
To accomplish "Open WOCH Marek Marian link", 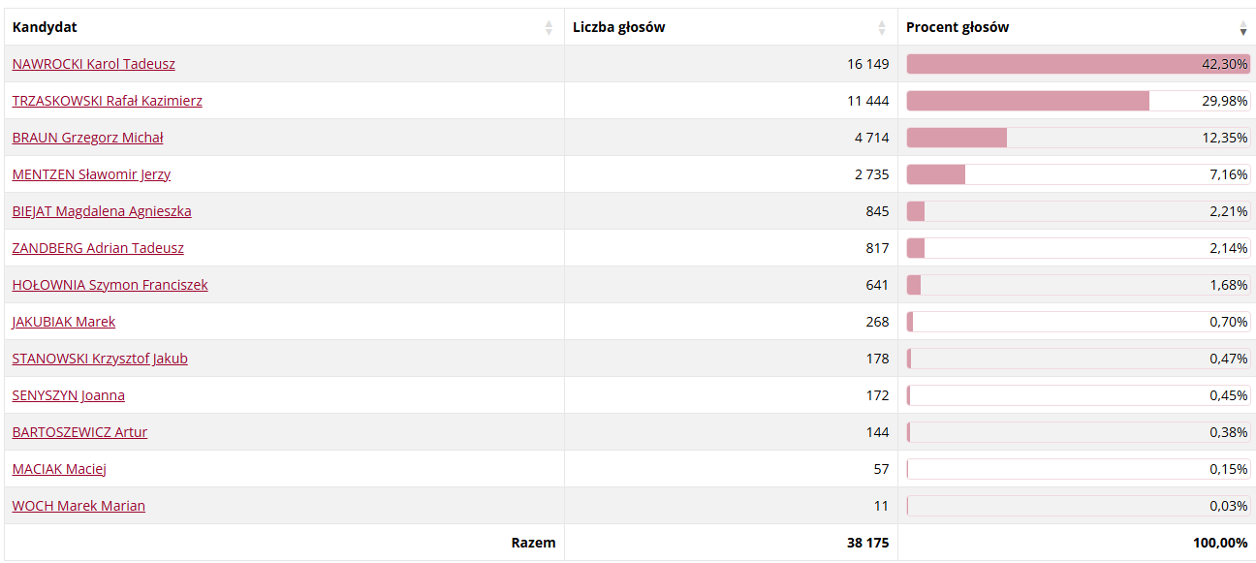I will (x=79, y=506).
